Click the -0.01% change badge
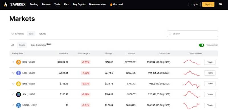This screenshot has height=110, width=228. pos(86,105)
